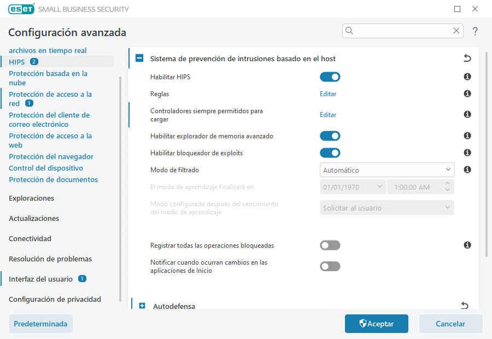492x339 pixels.
Task: Click Editar link next to Reglas
Action: click(x=328, y=94)
